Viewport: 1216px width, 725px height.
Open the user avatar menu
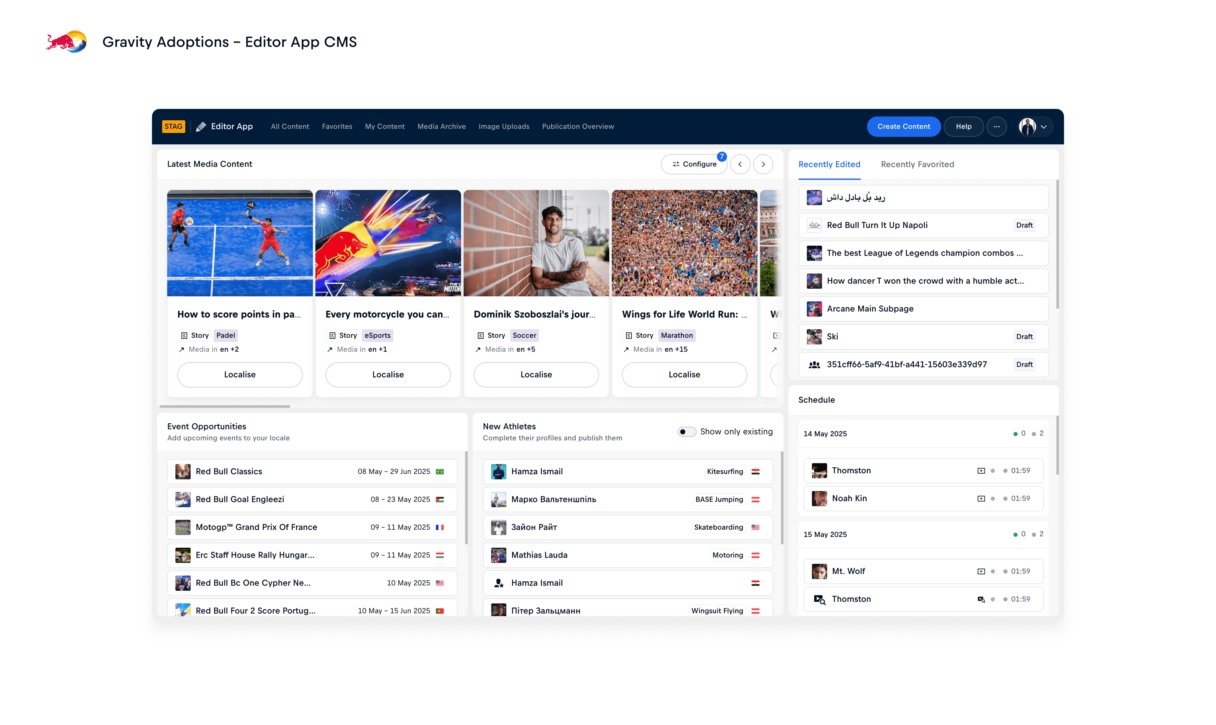[x=1027, y=127]
